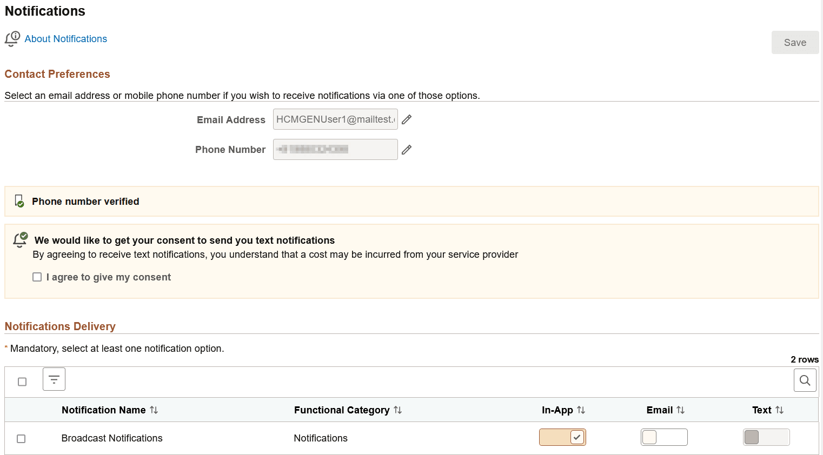Click the phone number verified checkmark icon
This screenshot has height=455, width=823.
coord(18,201)
